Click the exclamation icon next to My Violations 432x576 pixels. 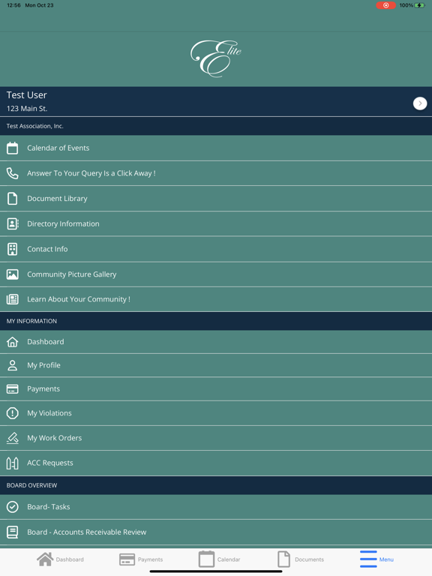tap(13, 413)
